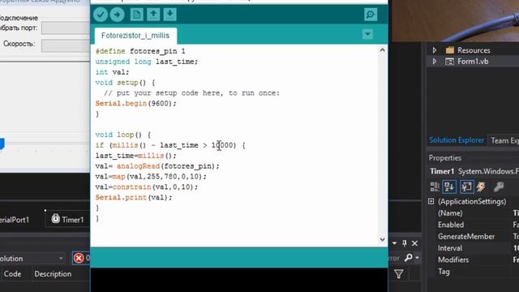Viewport: 519px width, 292px height.
Task: Open the tab options dropdown arrow
Action: [367, 34]
